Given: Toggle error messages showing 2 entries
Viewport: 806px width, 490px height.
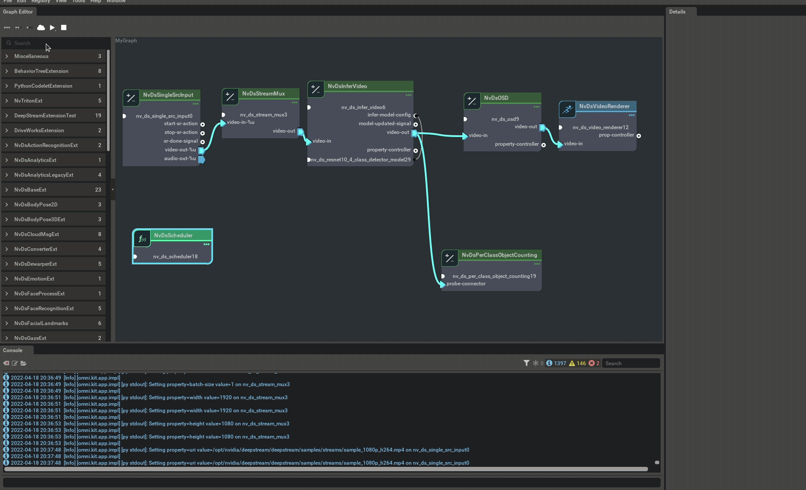Looking at the screenshot, I should [594, 363].
